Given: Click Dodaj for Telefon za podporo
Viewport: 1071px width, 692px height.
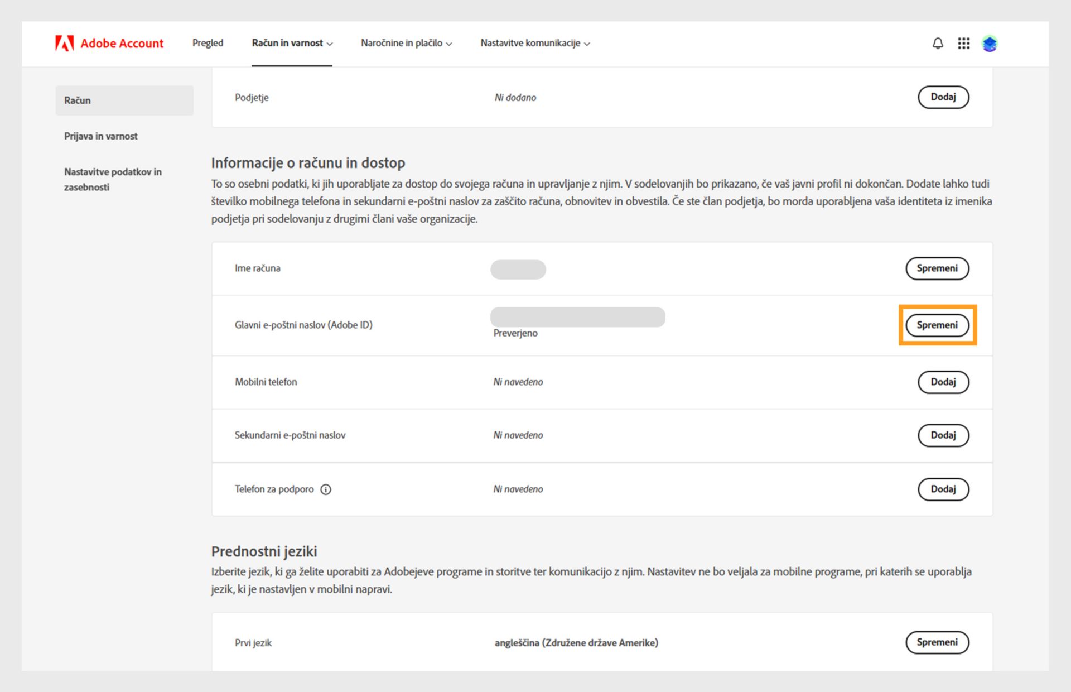Looking at the screenshot, I should click(943, 489).
